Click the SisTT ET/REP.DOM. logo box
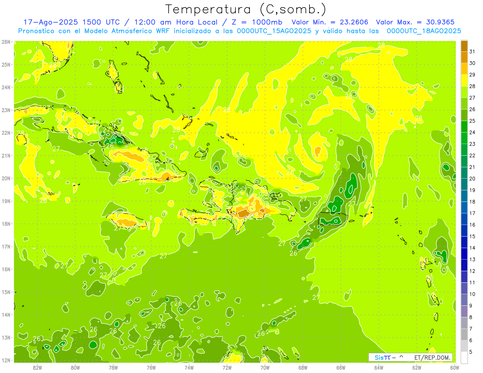 (410, 357)
